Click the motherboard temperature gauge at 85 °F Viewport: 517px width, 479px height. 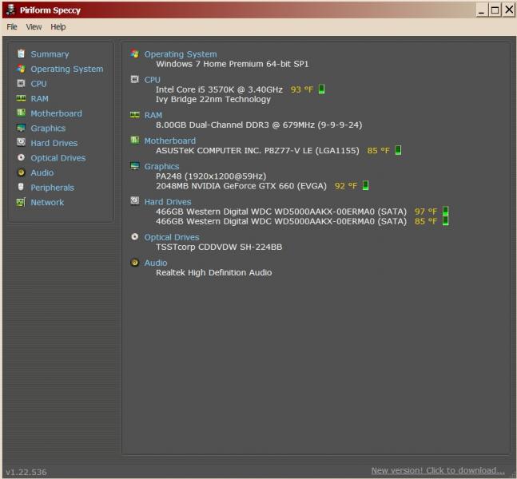click(x=398, y=150)
